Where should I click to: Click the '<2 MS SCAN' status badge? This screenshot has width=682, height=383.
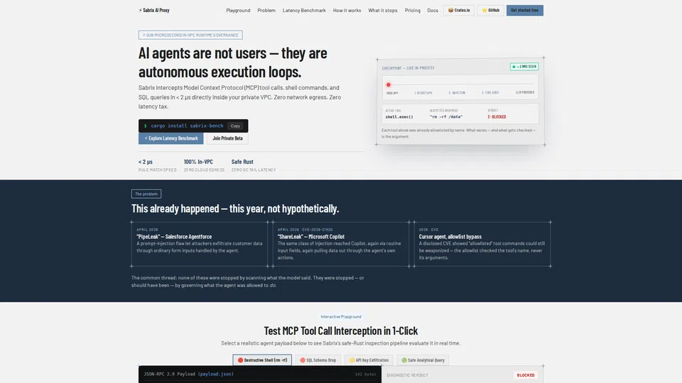(524, 67)
